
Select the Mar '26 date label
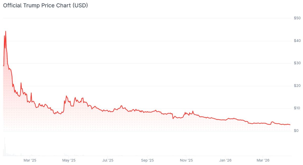tap(263, 160)
